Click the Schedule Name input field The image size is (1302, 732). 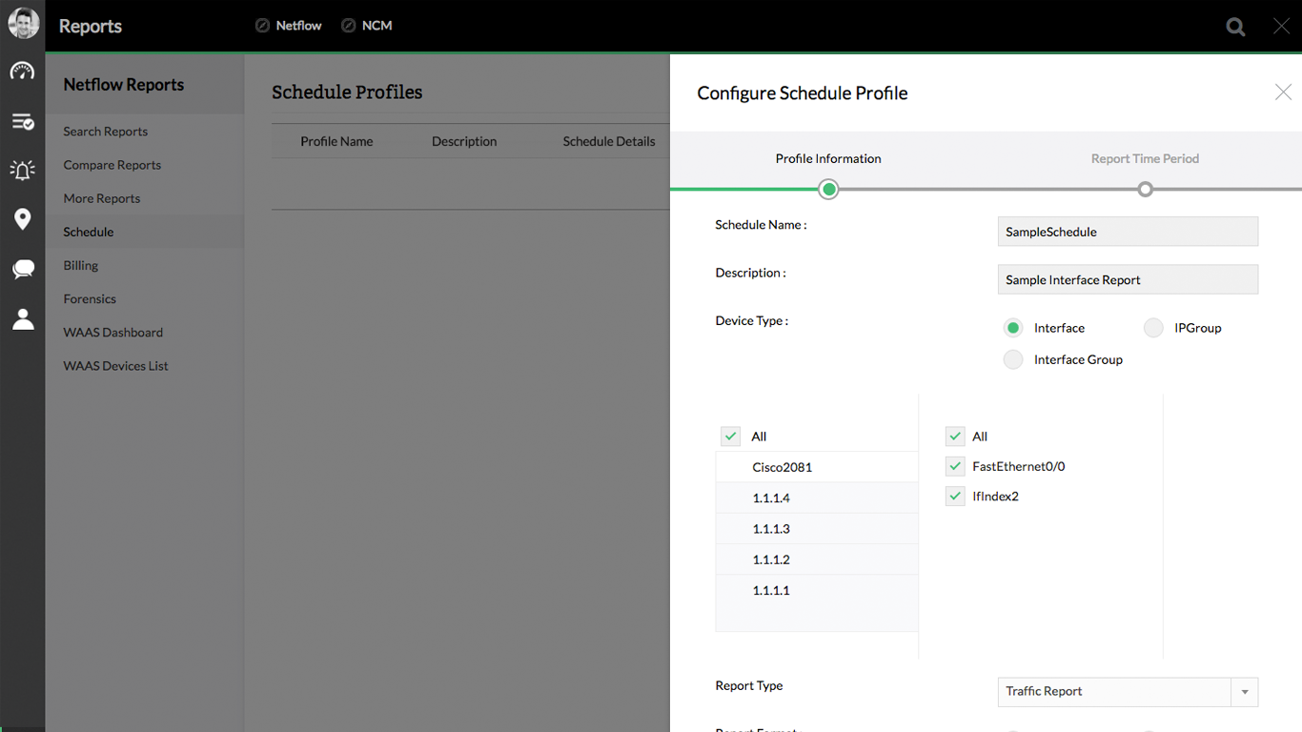tap(1128, 232)
